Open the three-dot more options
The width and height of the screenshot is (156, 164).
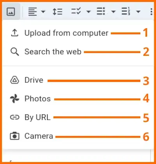[x=151, y=12]
